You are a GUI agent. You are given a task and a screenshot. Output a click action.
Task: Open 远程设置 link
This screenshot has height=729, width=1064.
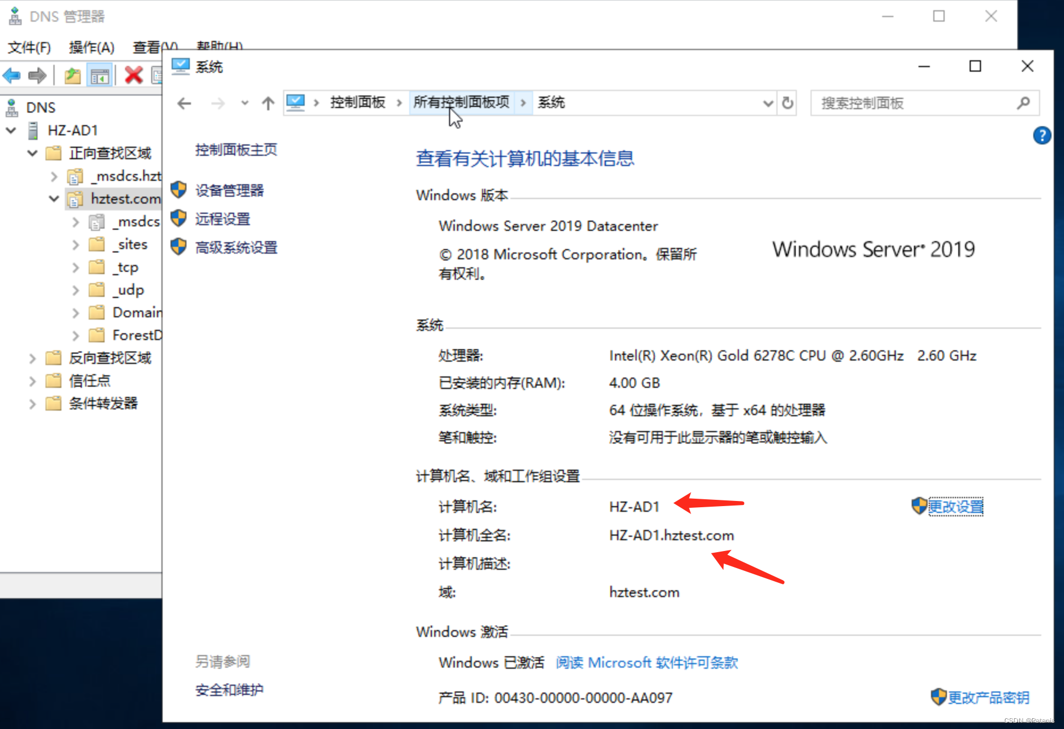(x=222, y=219)
